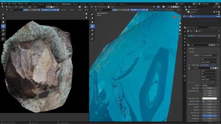
Task: Adjust the Strength slider in the image editor header
Action: coord(49,10)
